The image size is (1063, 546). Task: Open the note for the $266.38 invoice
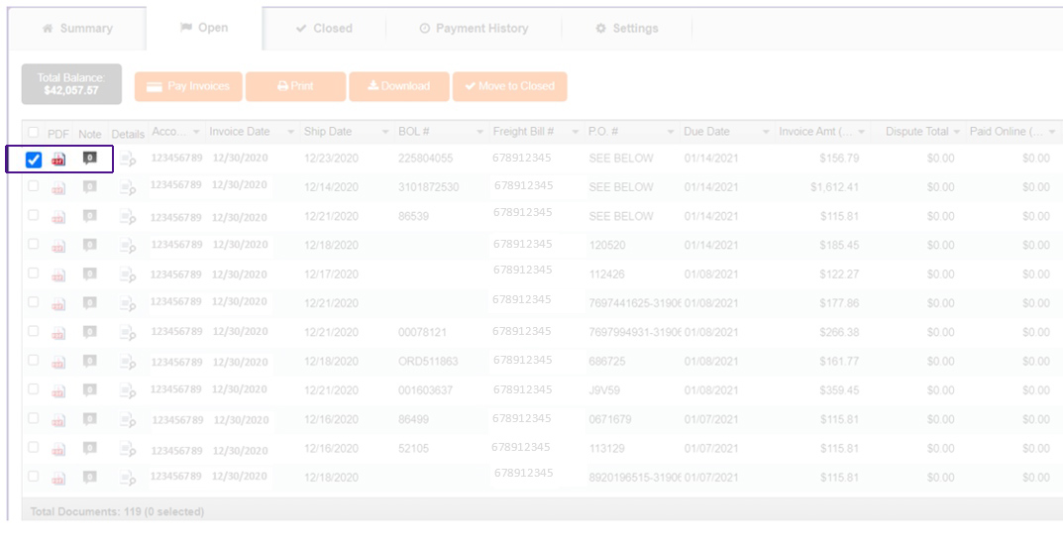click(89, 332)
